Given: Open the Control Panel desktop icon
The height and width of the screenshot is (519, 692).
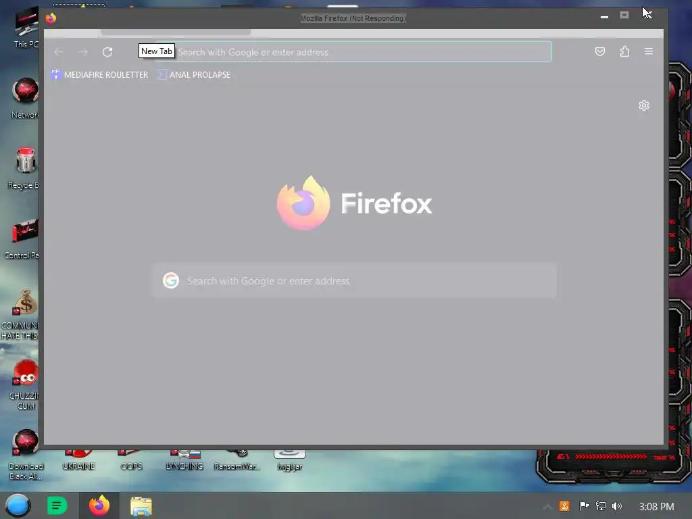Looking at the screenshot, I should [22, 239].
